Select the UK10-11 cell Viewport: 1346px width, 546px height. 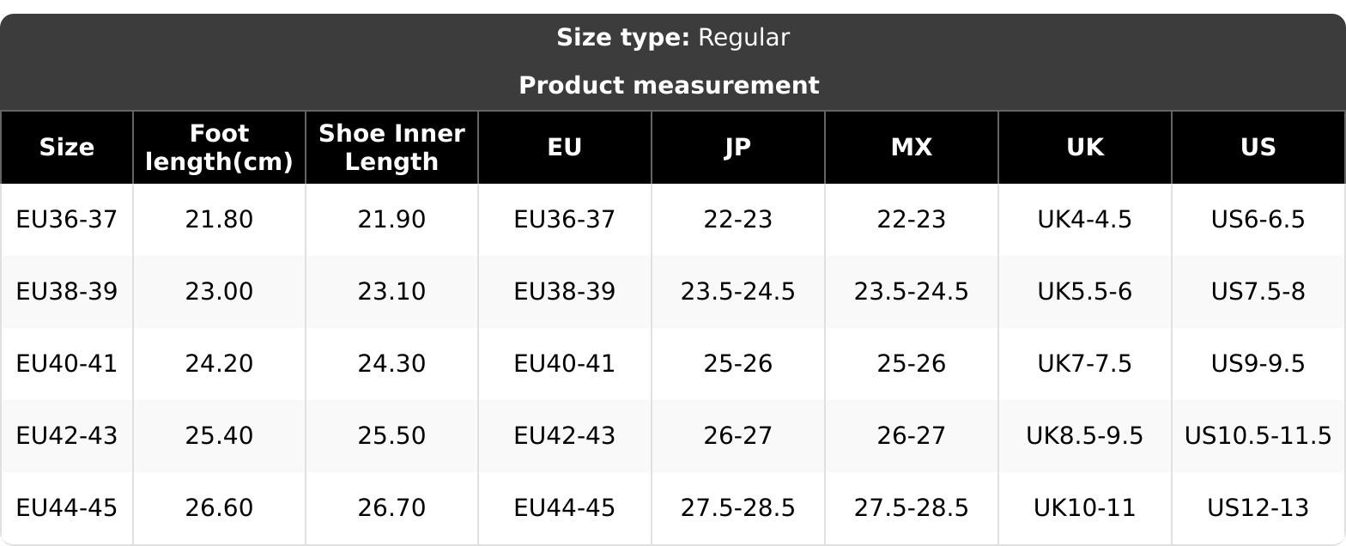click(x=1084, y=508)
